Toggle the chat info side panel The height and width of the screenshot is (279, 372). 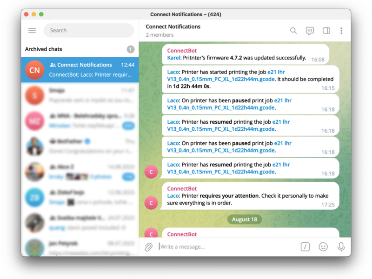point(326,30)
